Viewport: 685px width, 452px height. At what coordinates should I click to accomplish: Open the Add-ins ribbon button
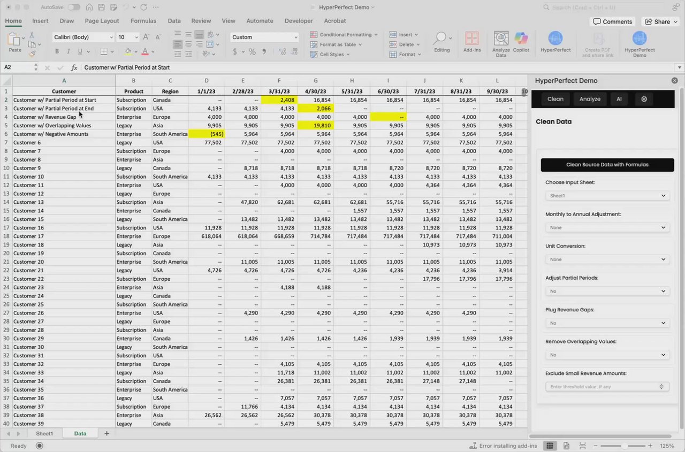point(472,42)
